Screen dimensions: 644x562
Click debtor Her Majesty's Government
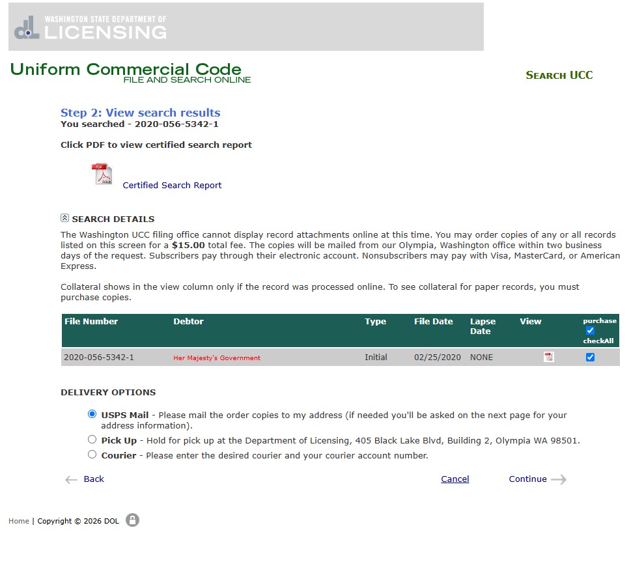[x=217, y=358]
